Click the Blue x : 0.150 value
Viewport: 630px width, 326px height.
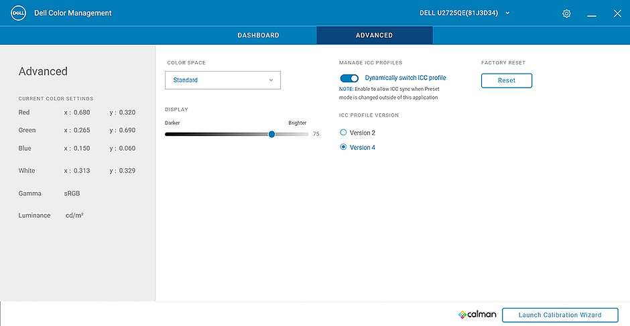point(77,148)
